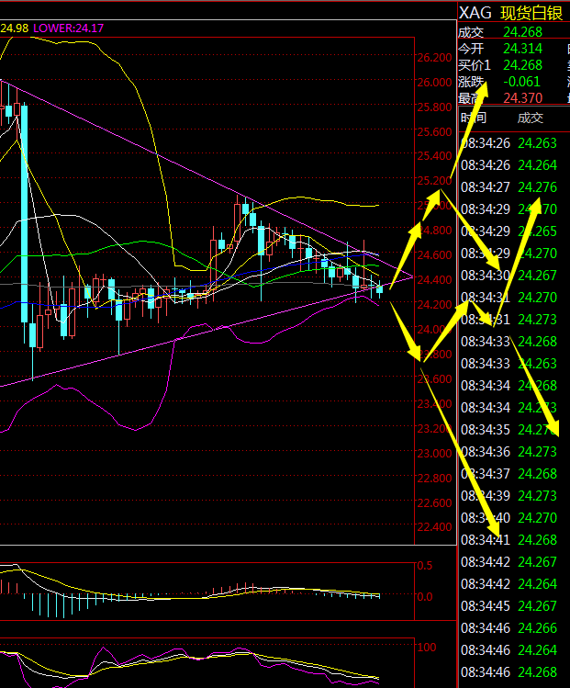Click the 今开 opening price 24.314
This screenshot has width=570, height=688.
pyautogui.click(x=521, y=49)
